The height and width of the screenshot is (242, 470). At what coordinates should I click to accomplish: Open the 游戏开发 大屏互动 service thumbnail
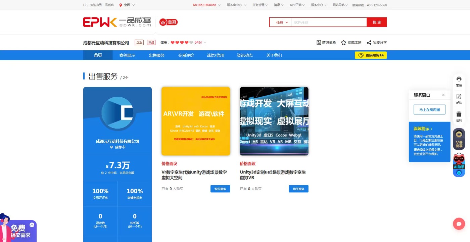tap(274, 121)
